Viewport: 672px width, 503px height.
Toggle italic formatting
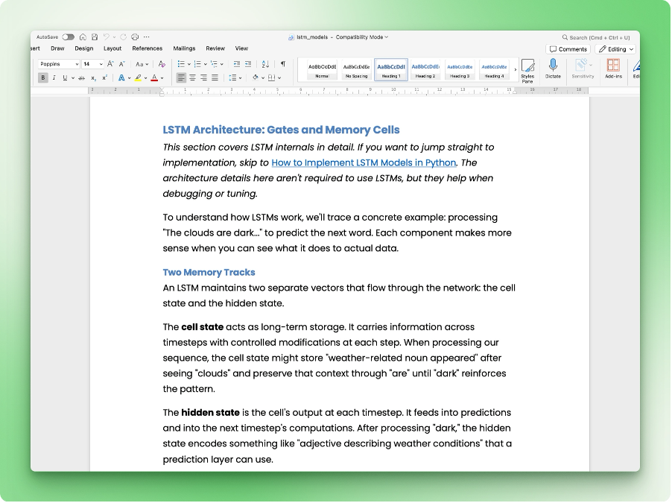54,76
